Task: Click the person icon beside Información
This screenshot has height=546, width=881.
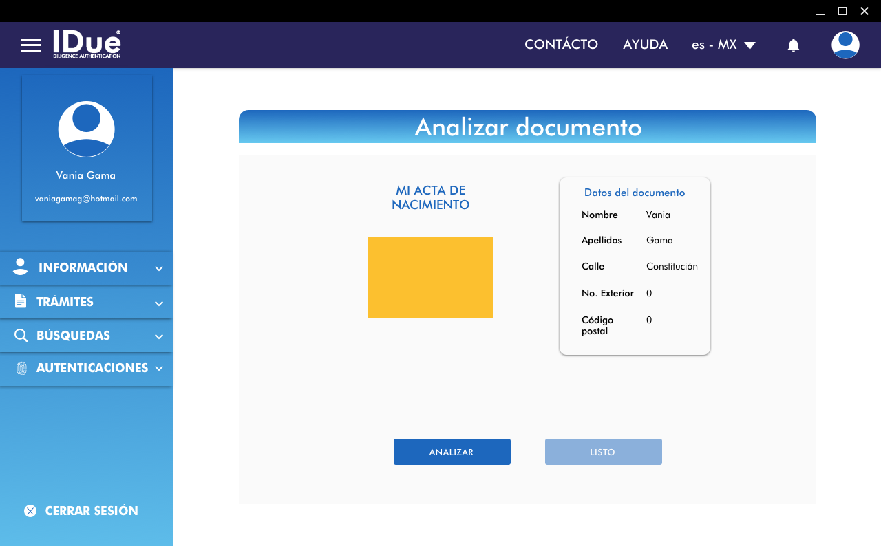Action: tap(21, 267)
